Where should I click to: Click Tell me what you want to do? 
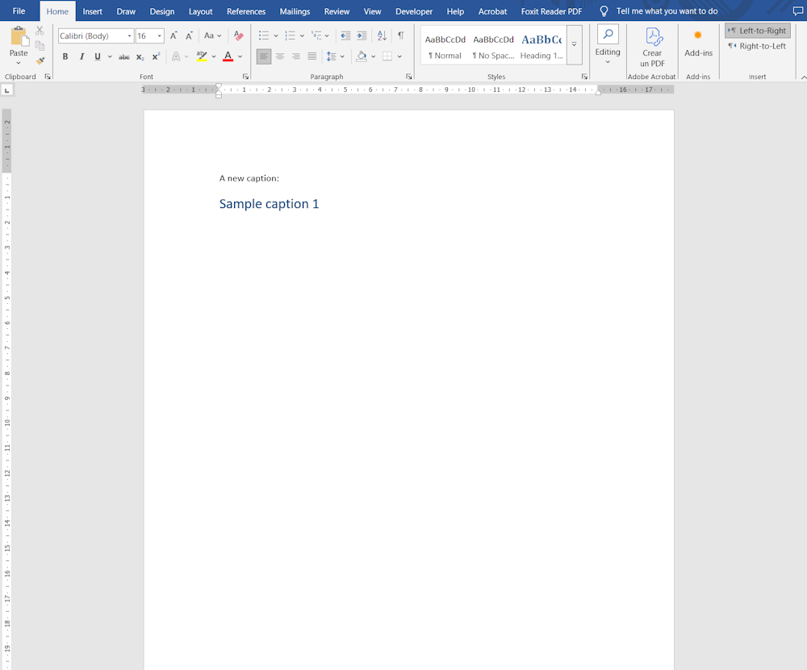coord(667,11)
